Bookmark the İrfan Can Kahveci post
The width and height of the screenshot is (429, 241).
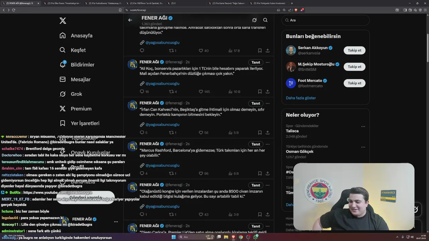point(260,133)
